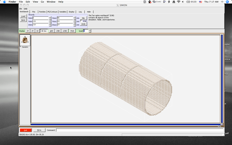Click the Fly'm button
Viewport: 232px width, 145px height.
39,130
